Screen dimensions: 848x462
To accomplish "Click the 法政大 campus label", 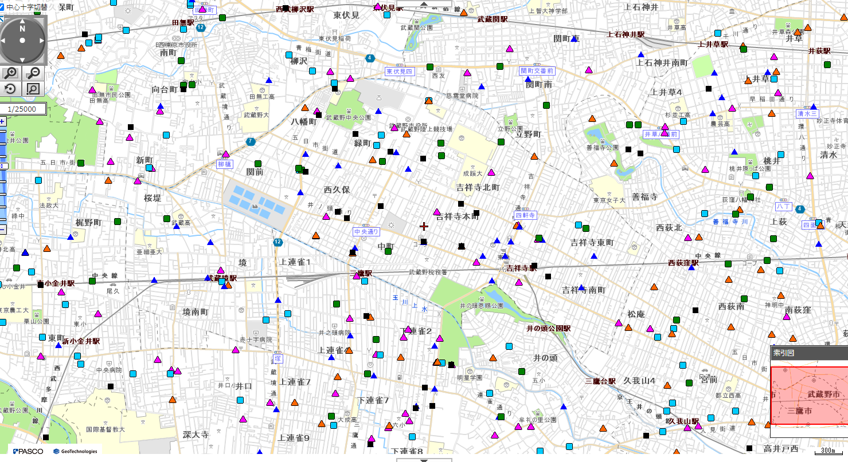I will [x=49, y=204].
